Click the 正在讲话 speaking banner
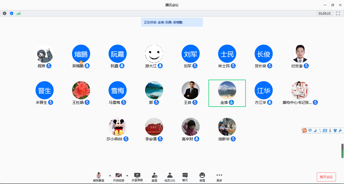This screenshot has width=344, height=184. point(172,22)
